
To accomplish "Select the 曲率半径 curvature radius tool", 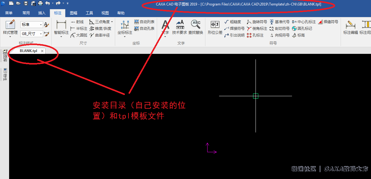I will point(100,35).
